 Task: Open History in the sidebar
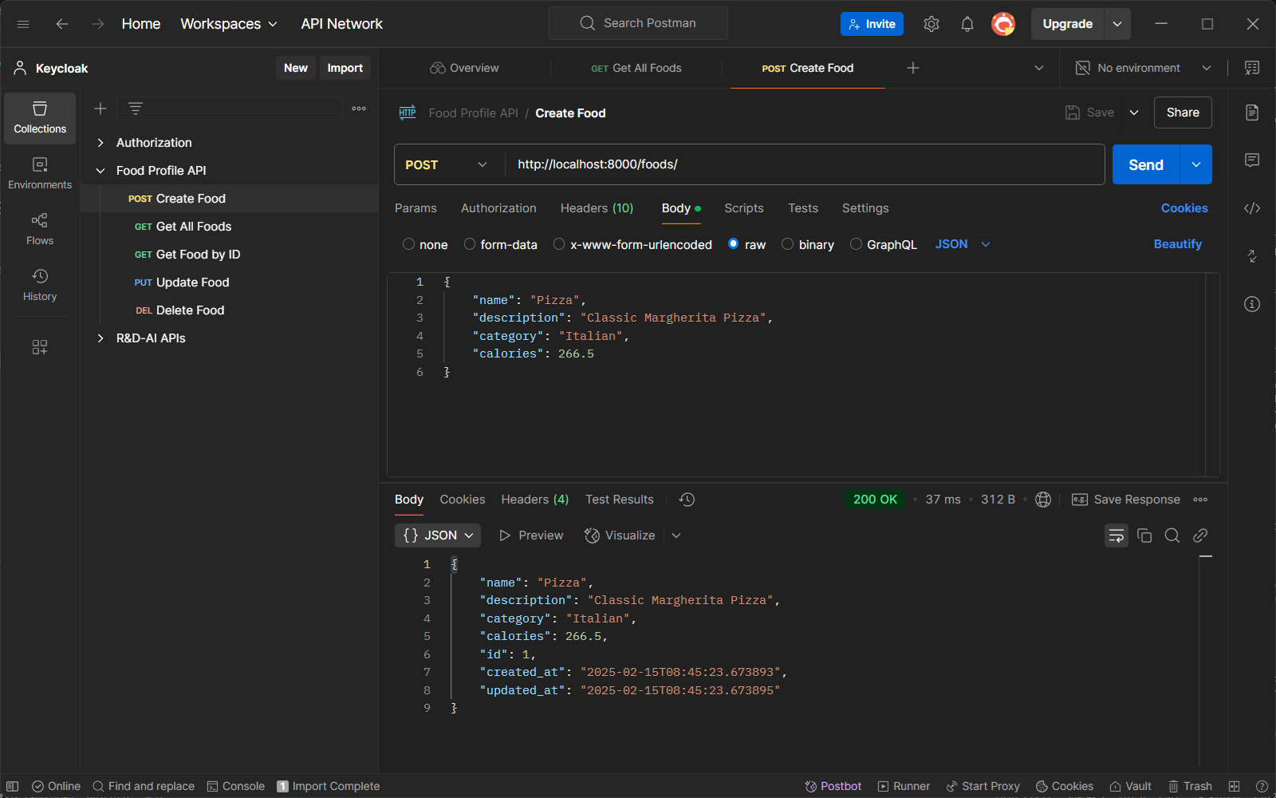pyautogui.click(x=40, y=285)
